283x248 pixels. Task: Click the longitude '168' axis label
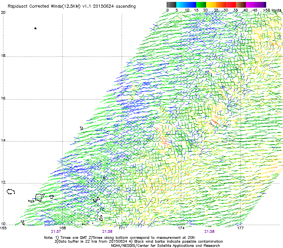62,228
